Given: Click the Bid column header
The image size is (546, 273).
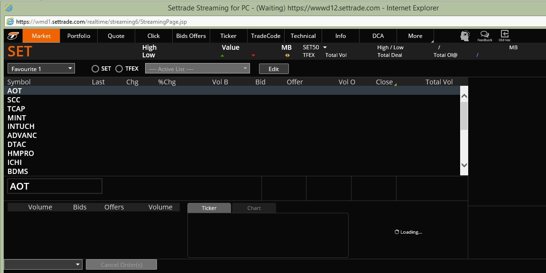Looking at the screenshot, I should coord(260,82).
